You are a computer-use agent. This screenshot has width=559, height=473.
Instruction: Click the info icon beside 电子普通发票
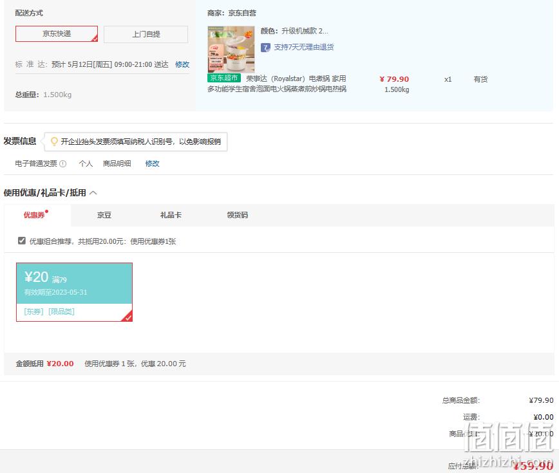click(x=62, y=164)
